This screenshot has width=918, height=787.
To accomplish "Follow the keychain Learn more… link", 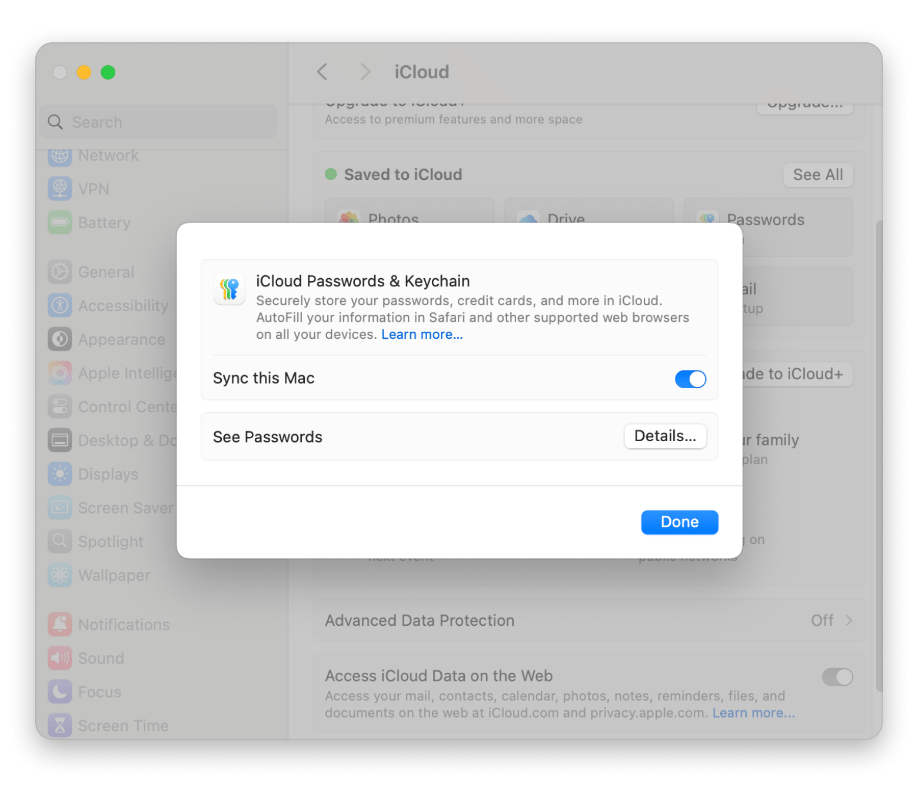I will click(x=422, y=334).
